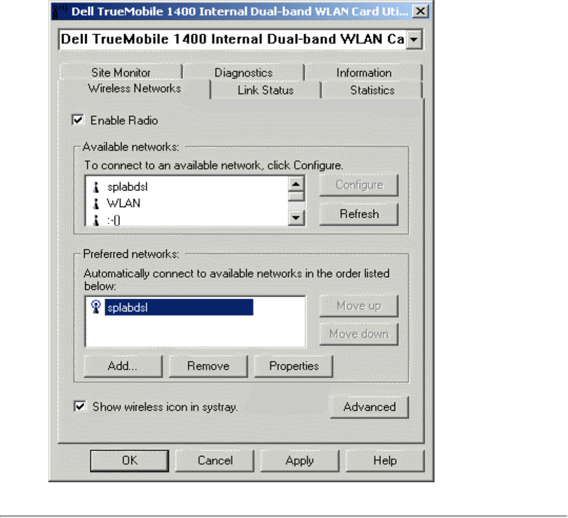Open the Advanced settings
568x518 pixels.
click(x=369, y=407)
